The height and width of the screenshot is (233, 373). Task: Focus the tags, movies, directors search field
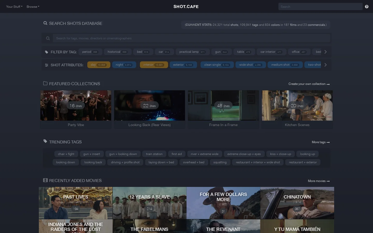pos(191,38)
